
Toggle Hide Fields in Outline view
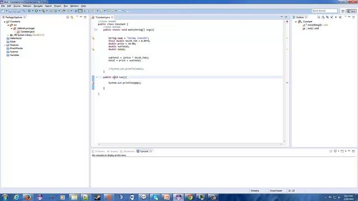click(327, 17)
